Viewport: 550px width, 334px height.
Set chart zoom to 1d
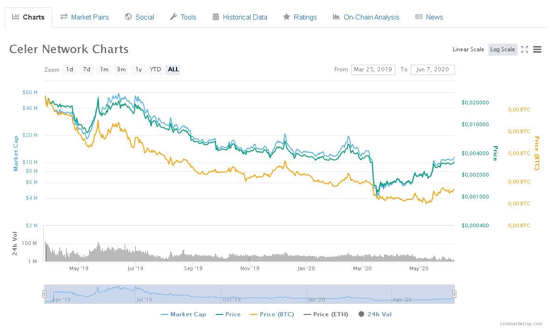70,69
